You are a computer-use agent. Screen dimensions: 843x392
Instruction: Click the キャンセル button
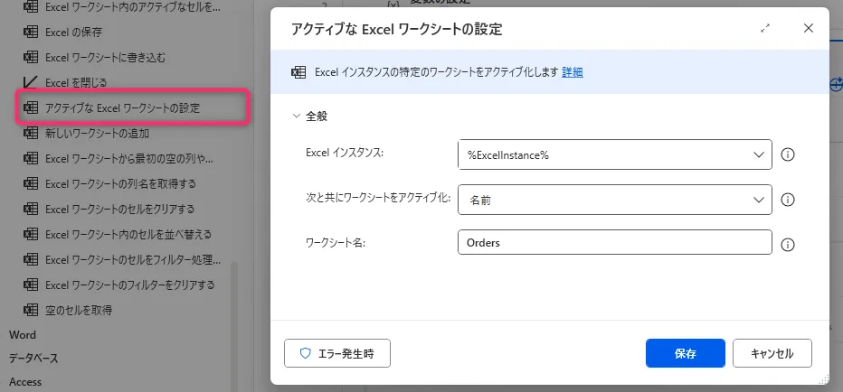coord(772,353)
